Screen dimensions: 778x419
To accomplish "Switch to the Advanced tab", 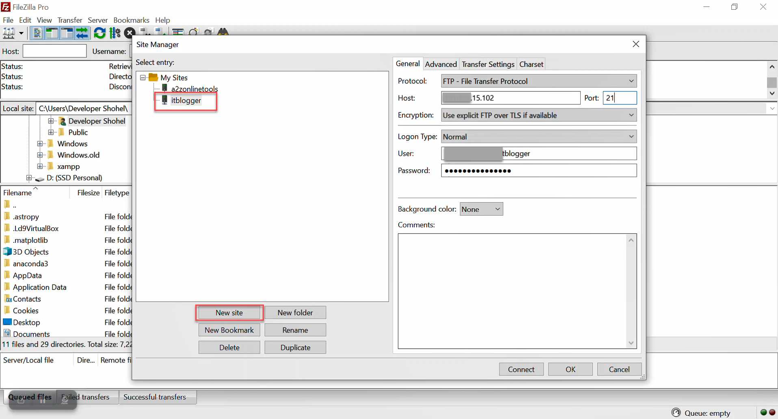I will tap(441, 64).
